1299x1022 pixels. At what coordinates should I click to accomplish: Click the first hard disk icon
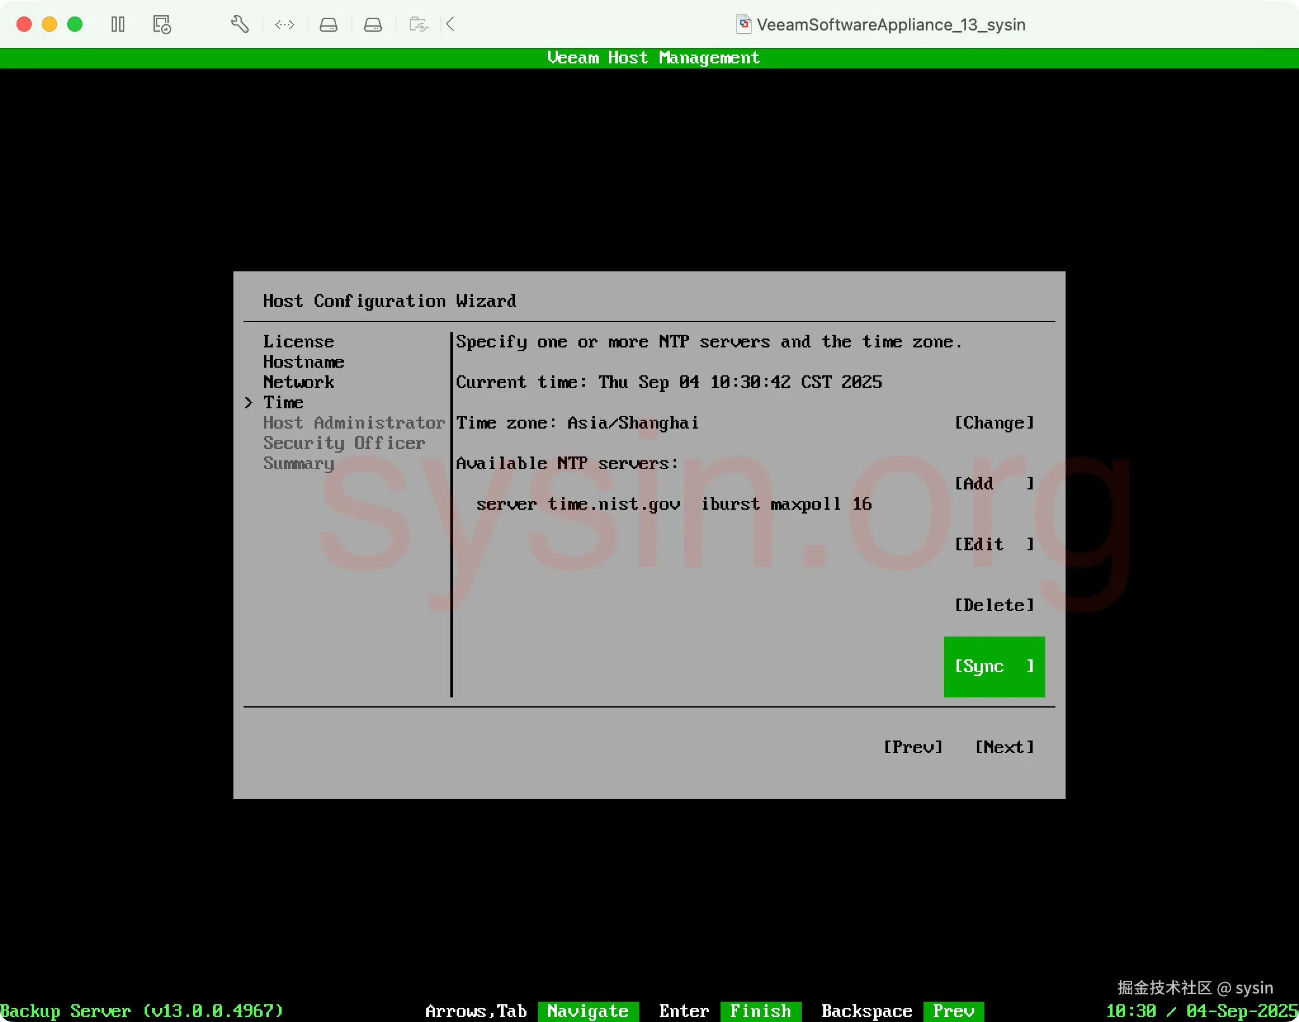(329, 25)
